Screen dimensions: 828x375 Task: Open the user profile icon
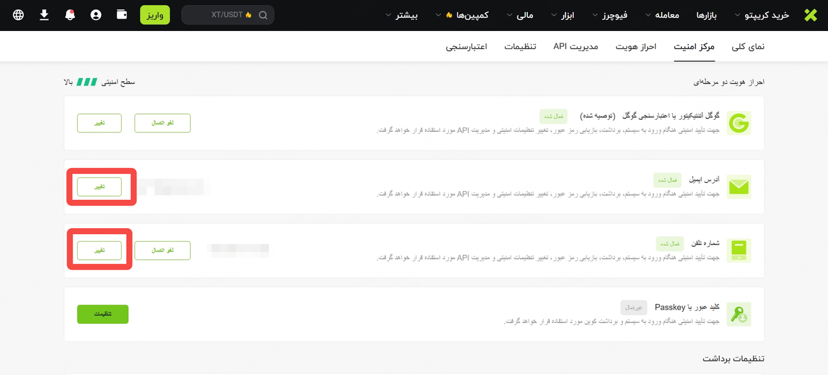(96, 15)
